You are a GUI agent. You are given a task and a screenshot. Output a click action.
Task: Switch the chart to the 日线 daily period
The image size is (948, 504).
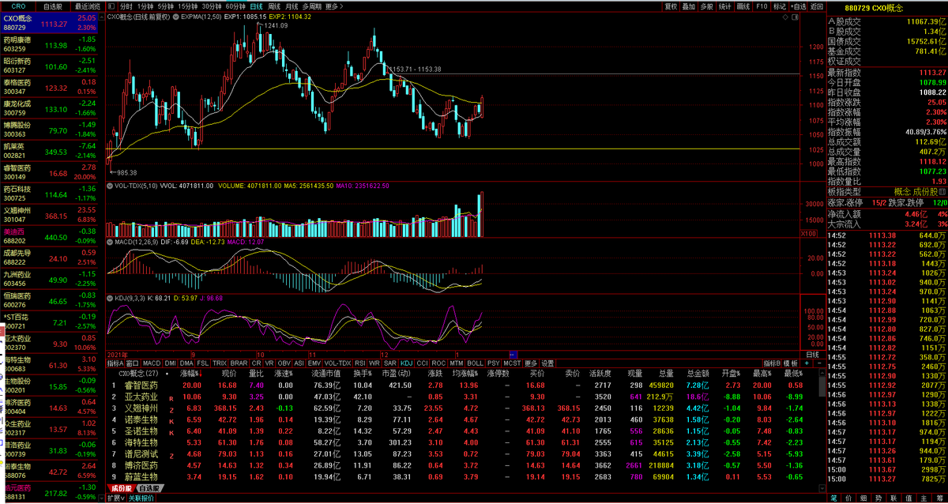coord(256,6)
